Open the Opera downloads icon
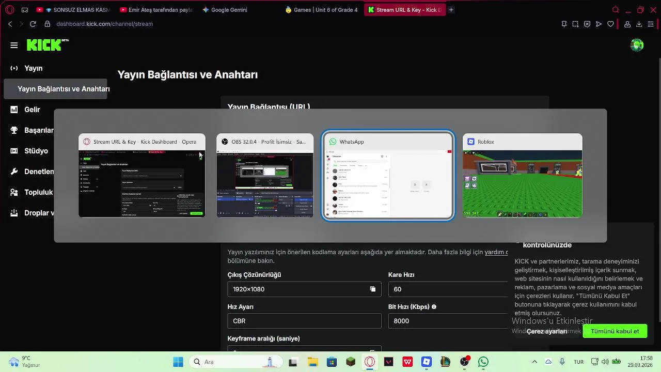This screenshot has width=661, height=372. coord(639,24)
